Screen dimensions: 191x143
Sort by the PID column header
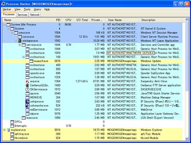click(x=56, y=20)
